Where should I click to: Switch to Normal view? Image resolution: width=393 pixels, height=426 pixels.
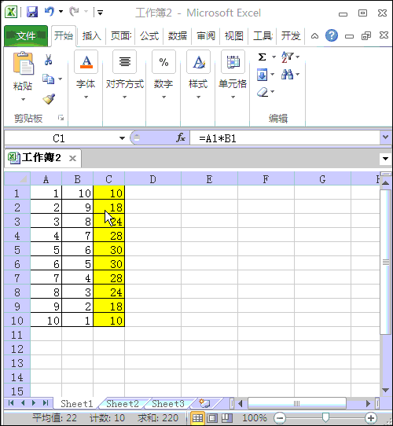click(197, 418)
